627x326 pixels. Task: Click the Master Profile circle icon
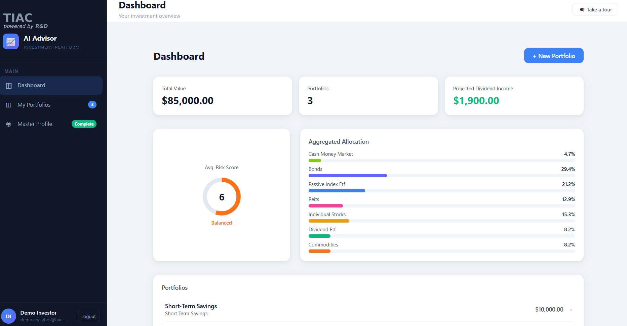click(x=9, y=124)
